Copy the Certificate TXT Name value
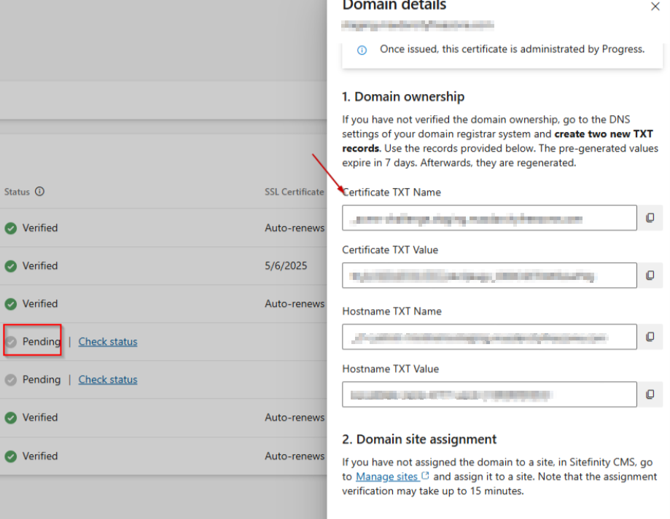 [651, 217]
